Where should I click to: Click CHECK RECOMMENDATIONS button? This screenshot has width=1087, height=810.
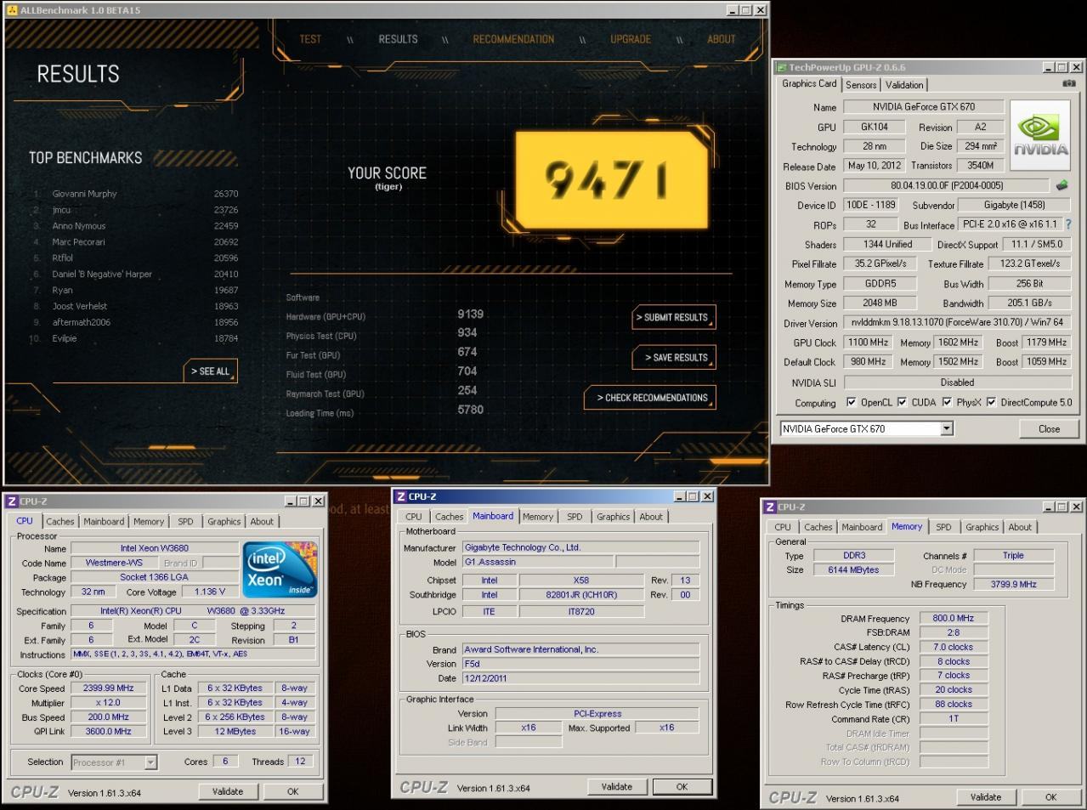[x=650, y=398]
